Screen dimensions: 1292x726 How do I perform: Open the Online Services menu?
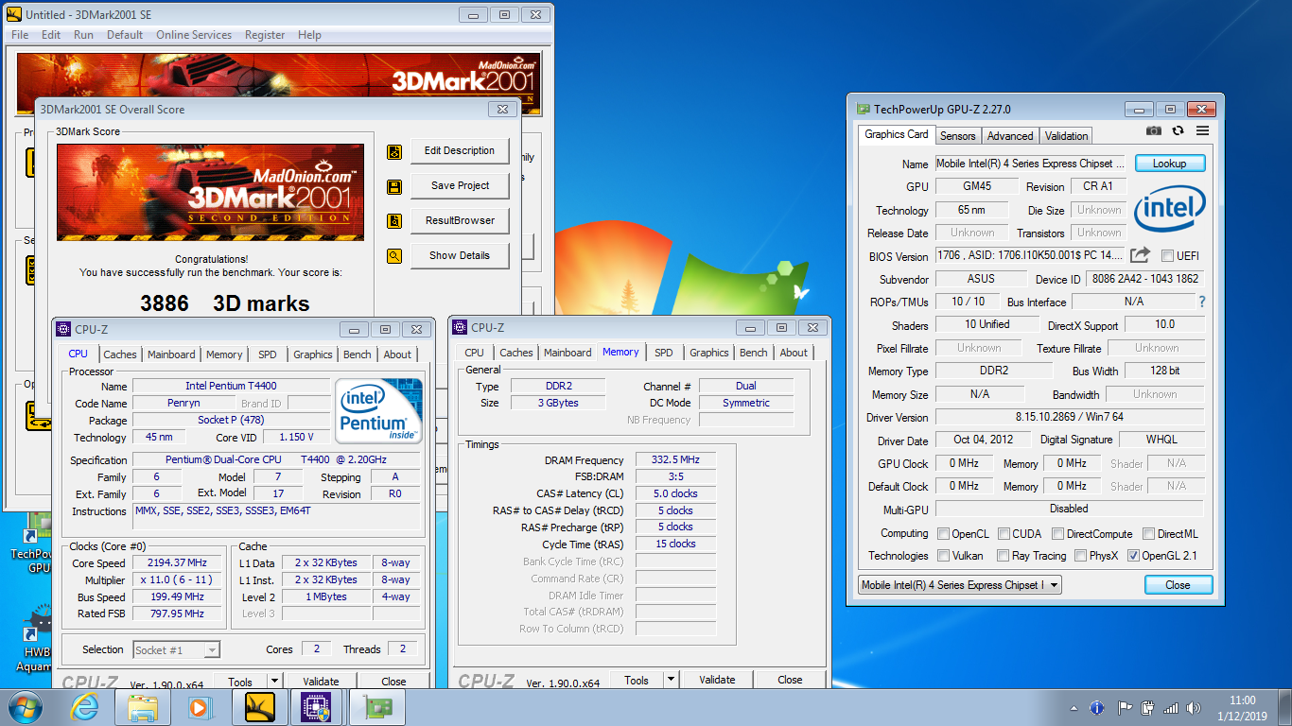pos(194,35)
